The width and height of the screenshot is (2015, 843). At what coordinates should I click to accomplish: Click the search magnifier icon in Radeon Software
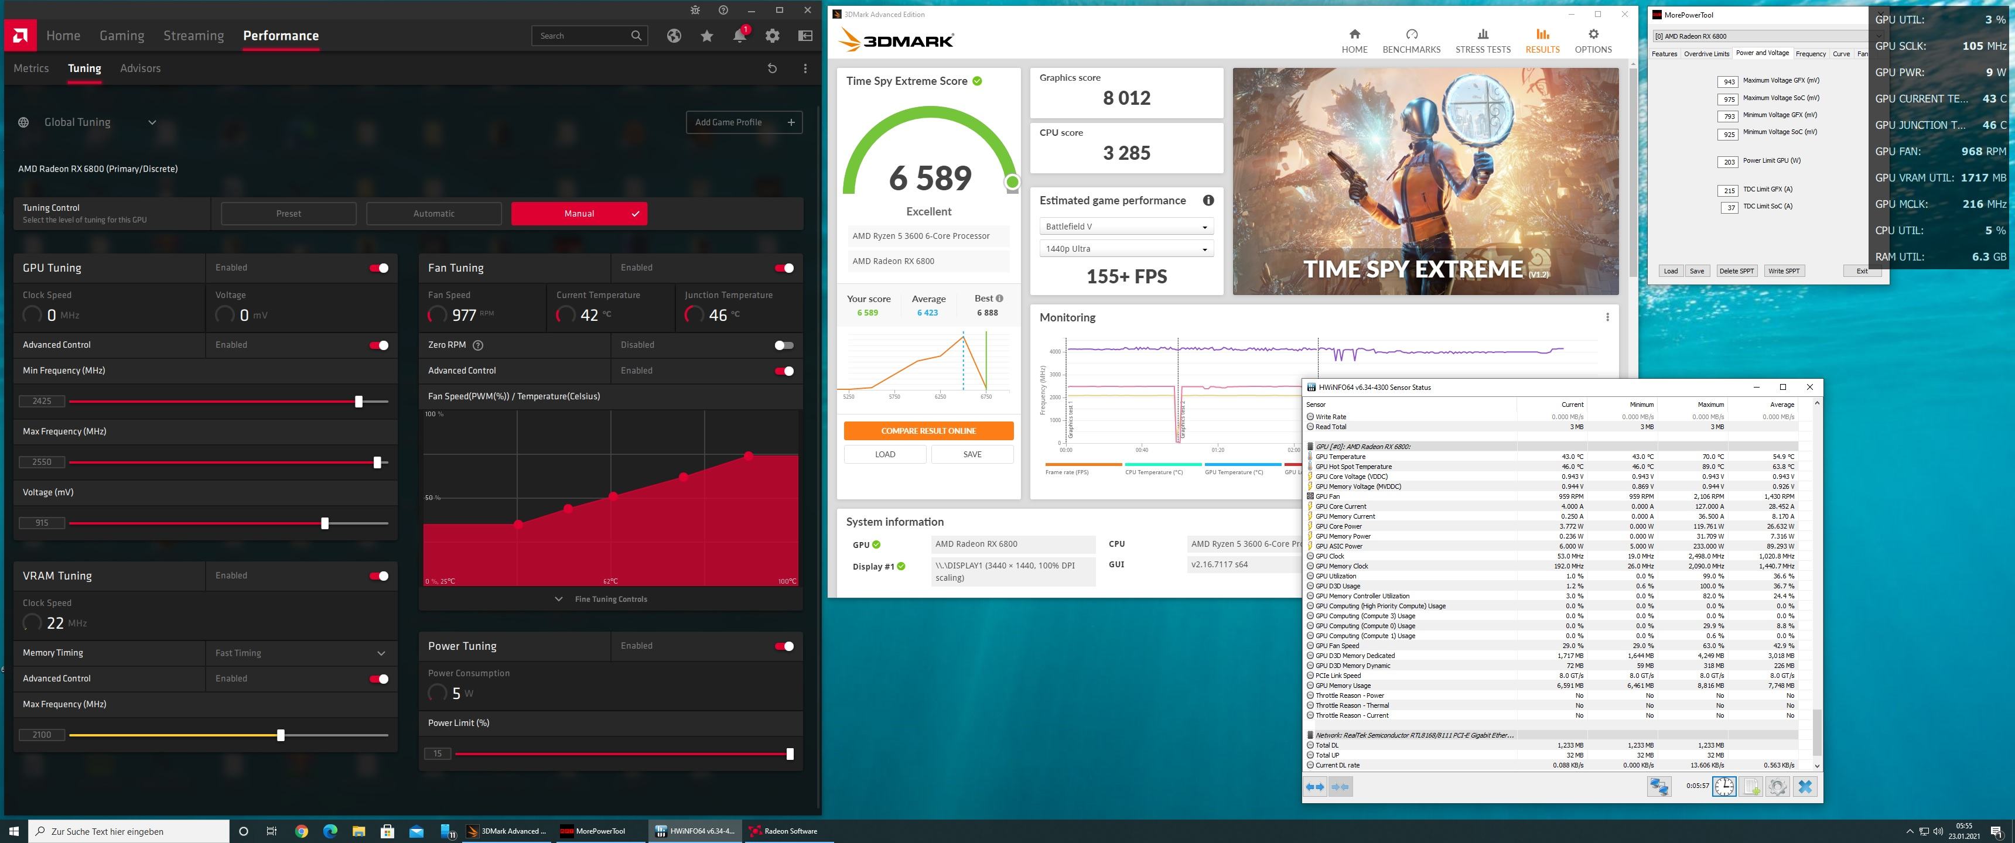point(636,36)
